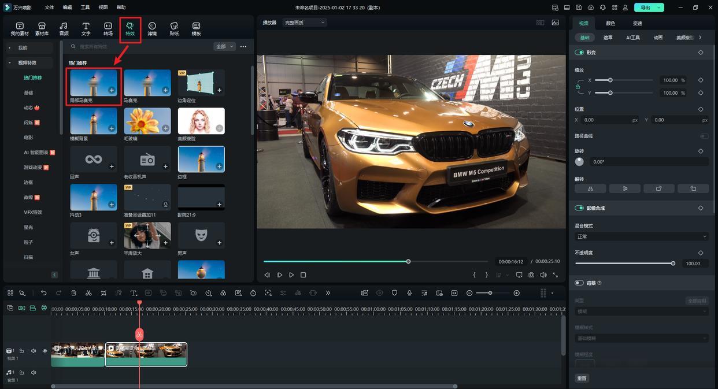Click the play button under preview
718x389 pixels.
(291, 275)
